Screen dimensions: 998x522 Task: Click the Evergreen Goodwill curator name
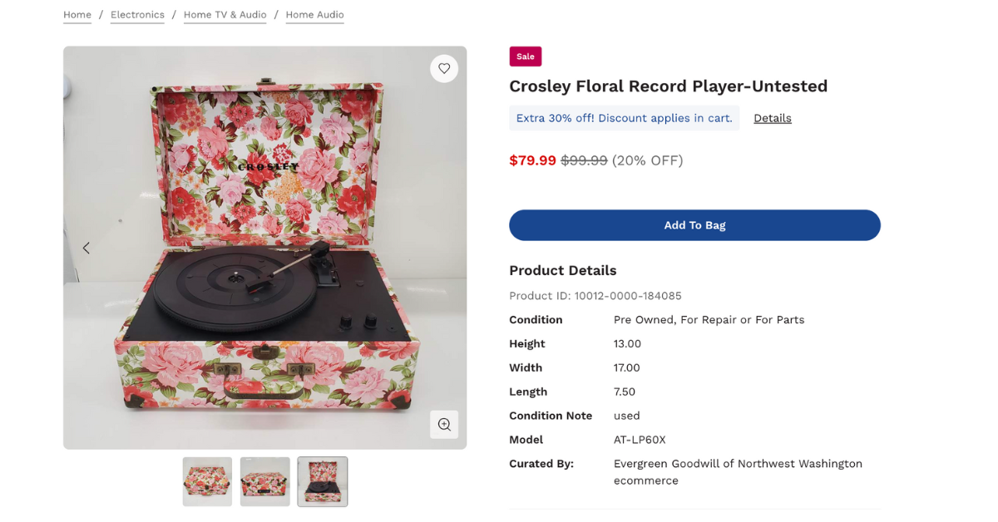click(x=738, y=464)
